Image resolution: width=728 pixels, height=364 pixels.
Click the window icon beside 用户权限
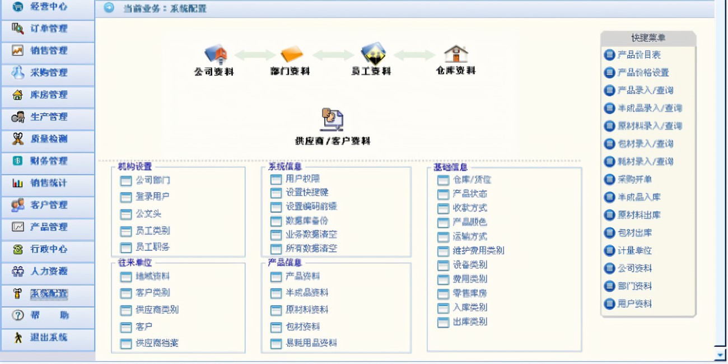276,179
